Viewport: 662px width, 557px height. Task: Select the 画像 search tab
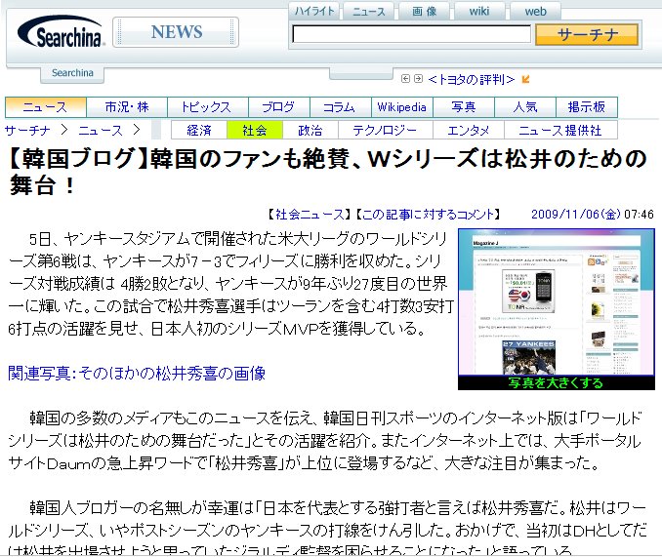pyautogui.click(x=424, y=11)
